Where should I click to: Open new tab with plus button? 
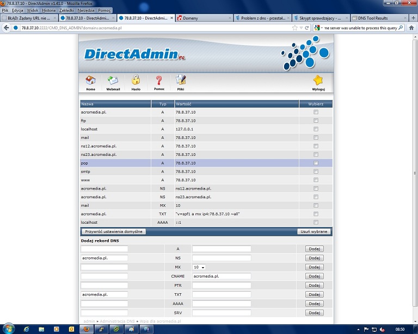413,18
